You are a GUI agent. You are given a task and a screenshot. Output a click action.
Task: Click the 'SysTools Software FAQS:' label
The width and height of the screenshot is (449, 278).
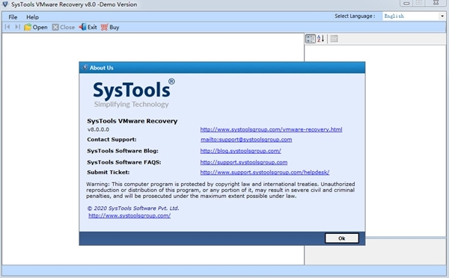(124, 162)
